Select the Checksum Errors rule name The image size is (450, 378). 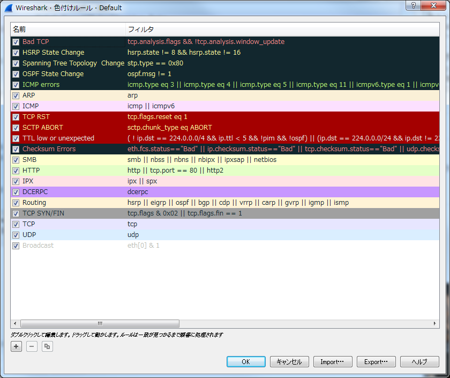click(49, 149)
